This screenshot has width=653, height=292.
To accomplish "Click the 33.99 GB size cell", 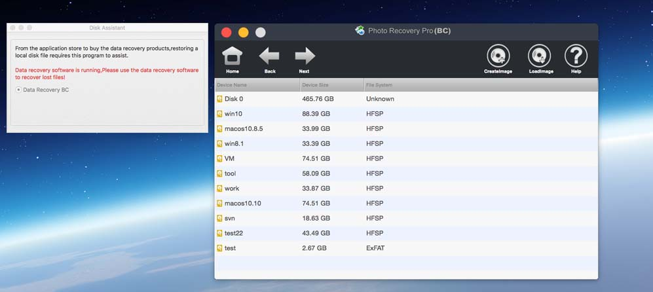I will pyautogui.click(x=316, y=129).
